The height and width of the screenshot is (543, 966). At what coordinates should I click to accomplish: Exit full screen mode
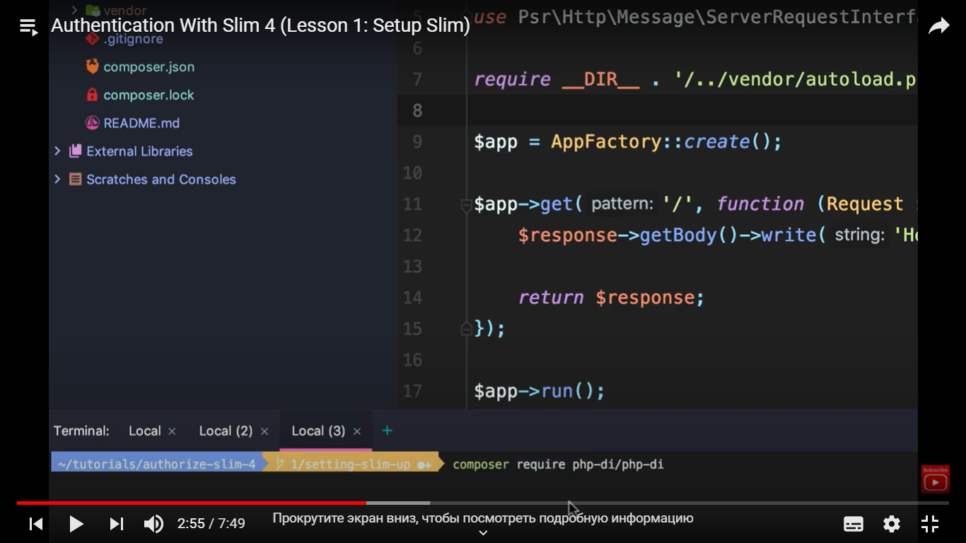click(x=930, y=524)
